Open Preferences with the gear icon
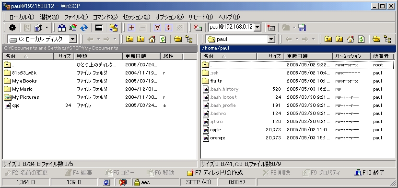This screenshot has height=188, width=398. coord(12,28)
